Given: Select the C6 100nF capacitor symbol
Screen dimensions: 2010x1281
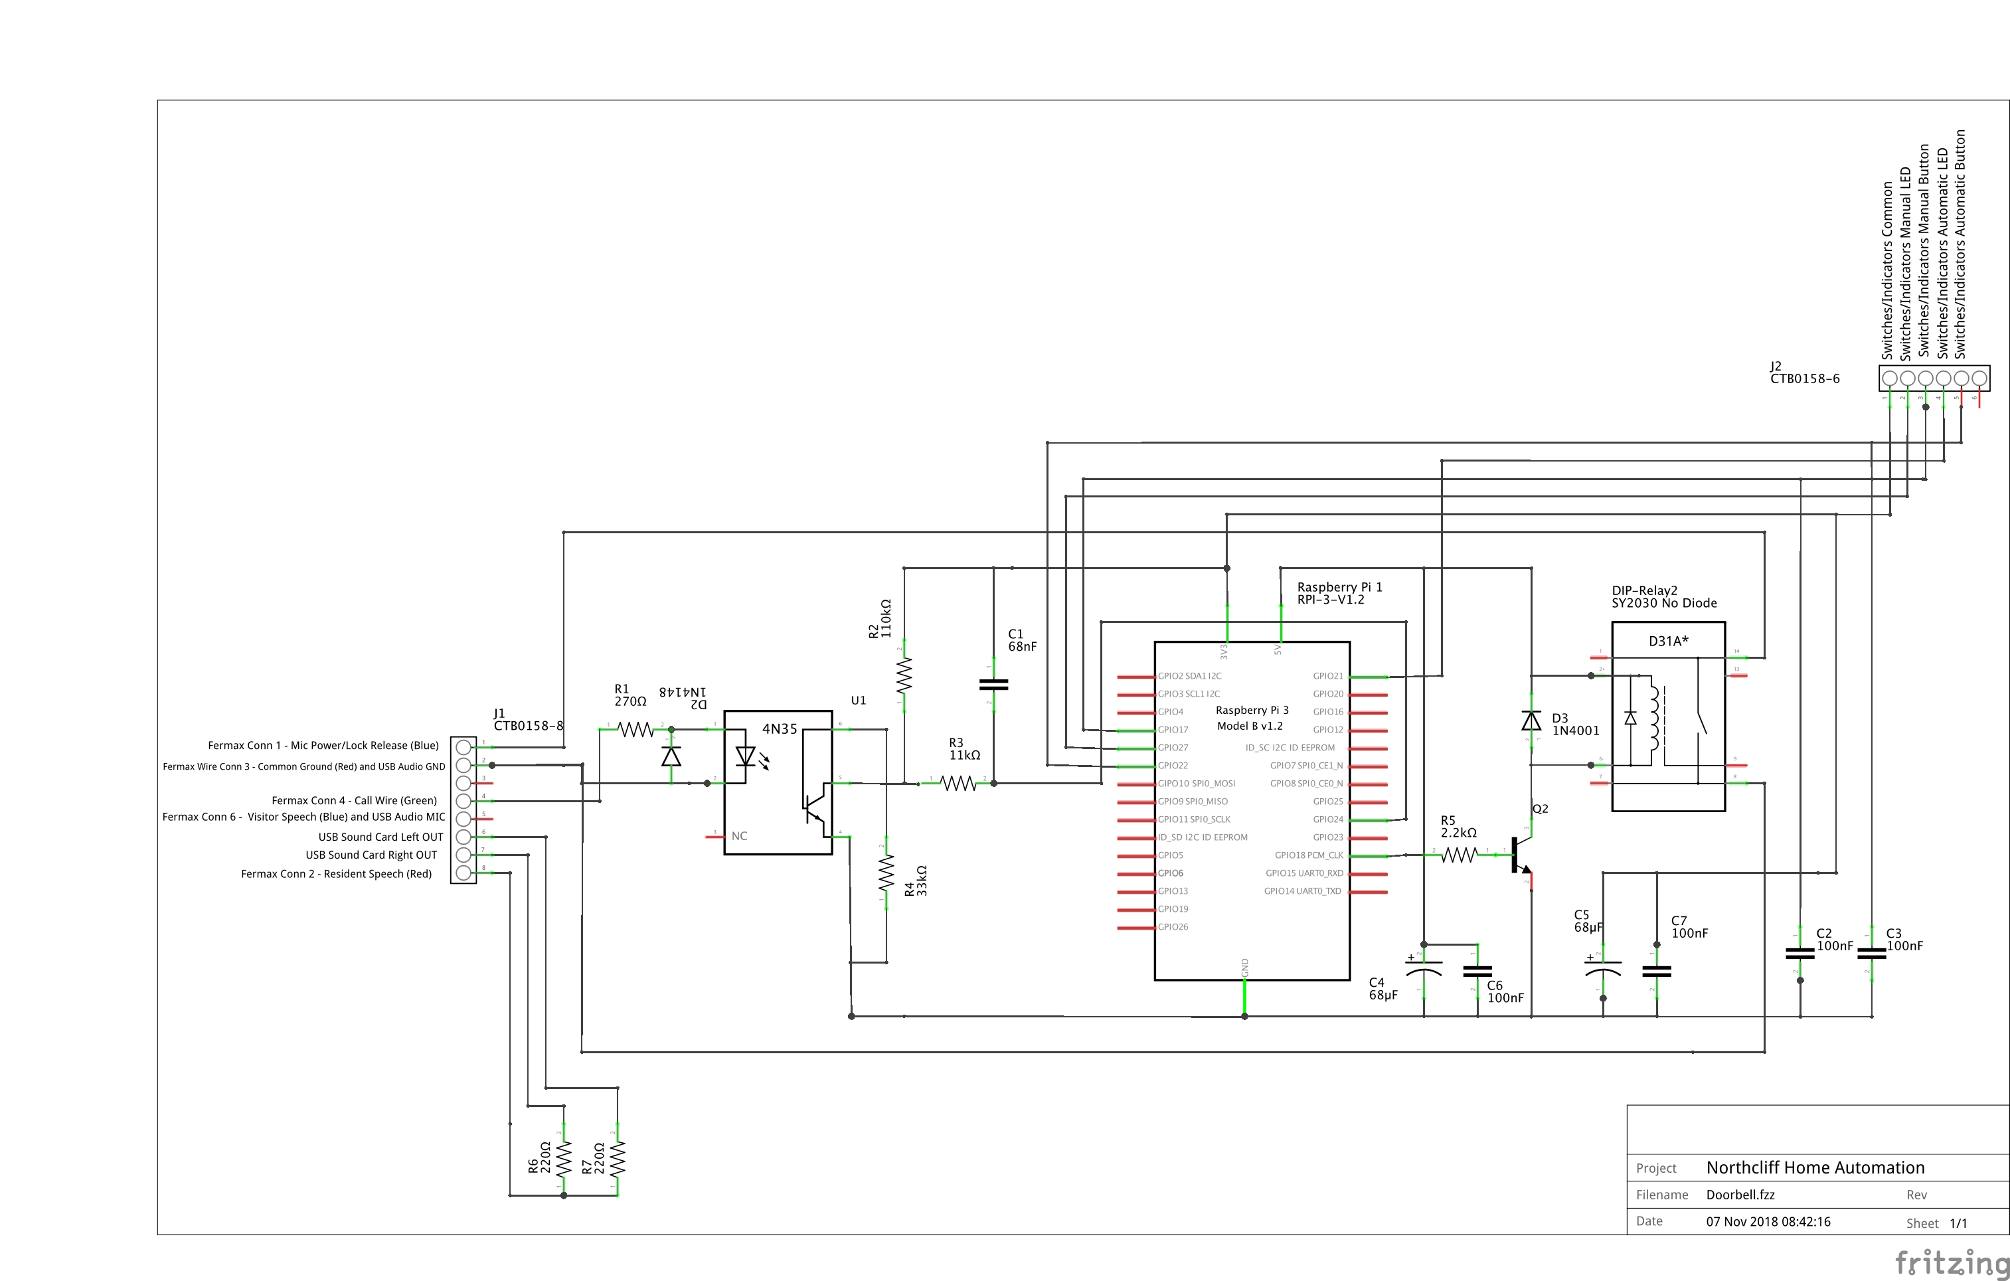Looking at the screenshot, I should 1477,972.
